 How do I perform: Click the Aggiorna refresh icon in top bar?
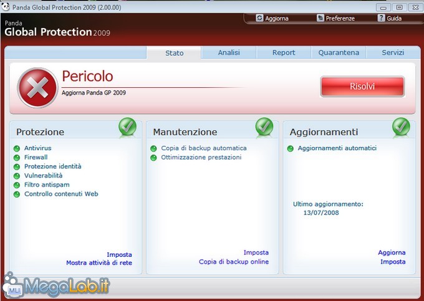[x=260, y=18]
